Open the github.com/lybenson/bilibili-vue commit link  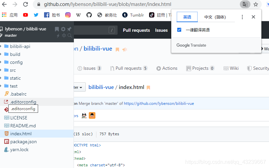(159, 104)
